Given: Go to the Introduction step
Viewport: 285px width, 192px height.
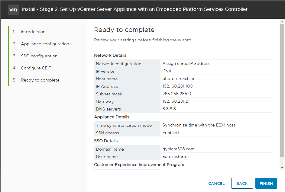Looking at the screenshot, I should coord(33,32).
